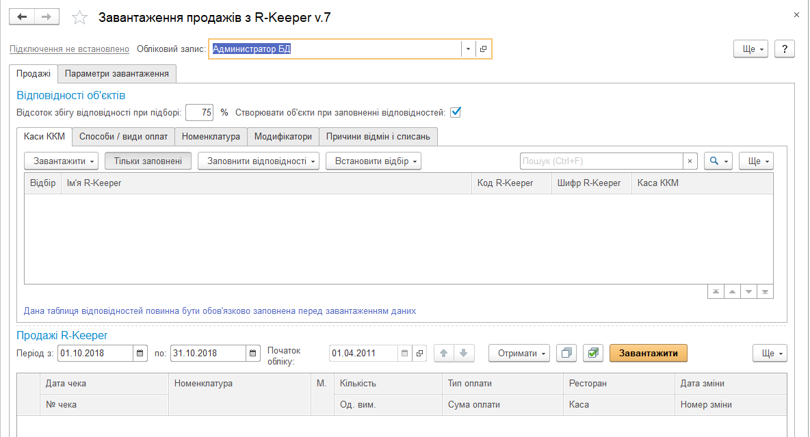Open the 'Номенклатура' tab
Viewport: 810px width, 437px height.
click(211, 137)
